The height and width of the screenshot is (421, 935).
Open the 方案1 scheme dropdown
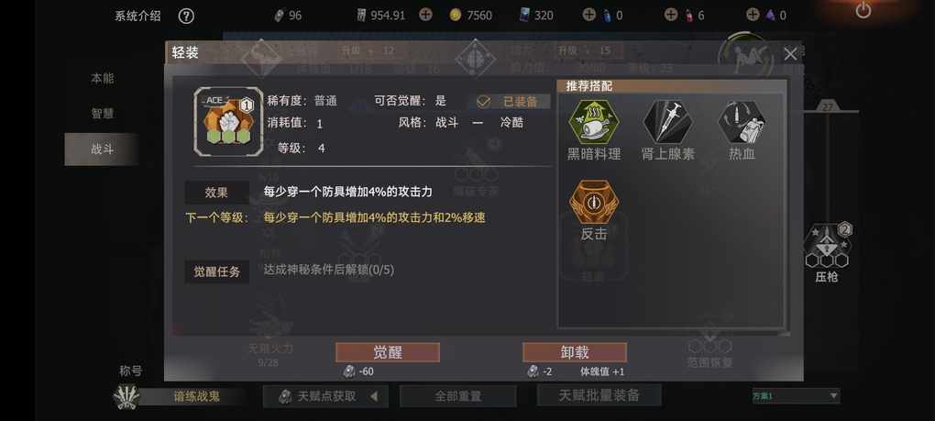[796, 396]
